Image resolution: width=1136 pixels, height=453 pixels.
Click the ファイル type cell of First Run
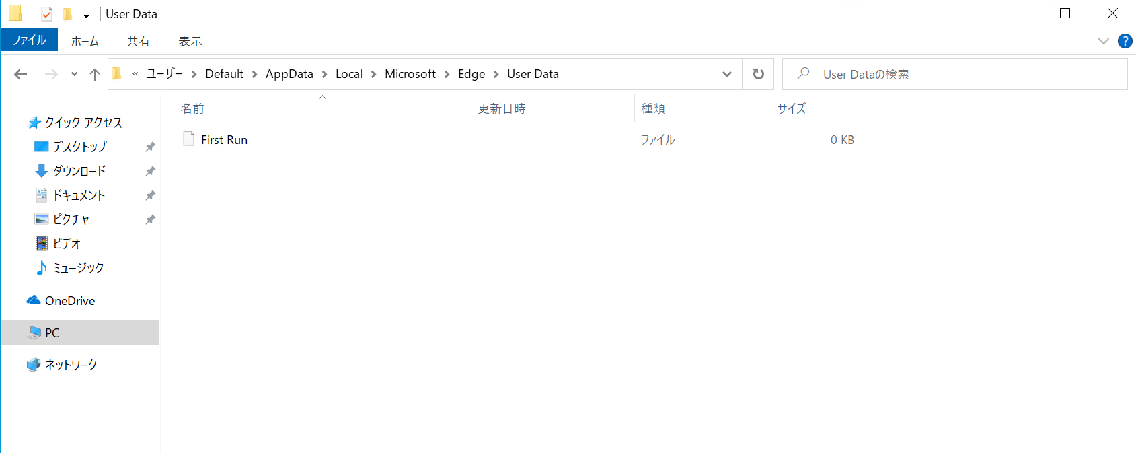click(x=657, y=140)
